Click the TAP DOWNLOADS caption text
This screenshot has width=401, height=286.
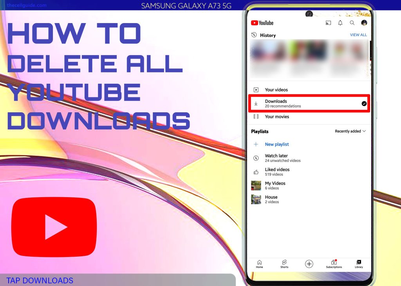[x=40, y=281]
